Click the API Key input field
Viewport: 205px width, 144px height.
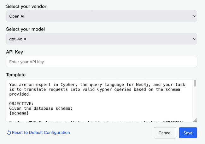pyautogui.click(x=102, y=62)
